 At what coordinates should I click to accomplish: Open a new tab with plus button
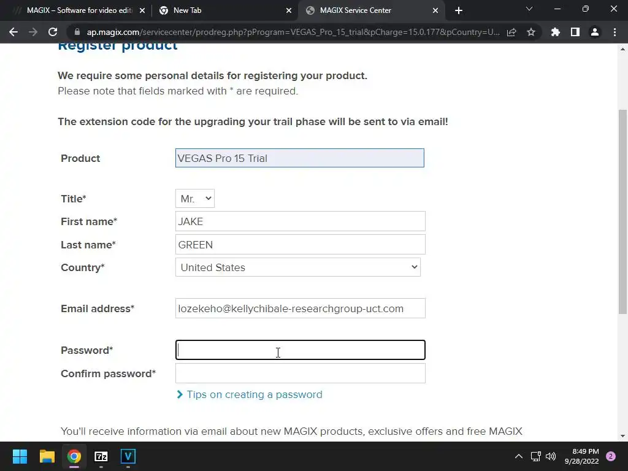click(x=459, y=10)
